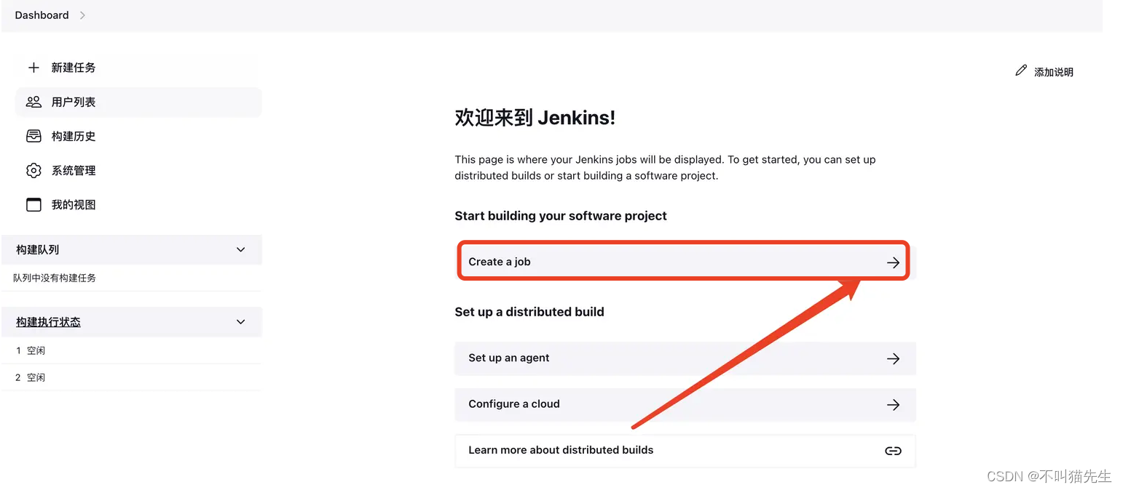Click the people icon beside 用户列表

click(34, 102)
